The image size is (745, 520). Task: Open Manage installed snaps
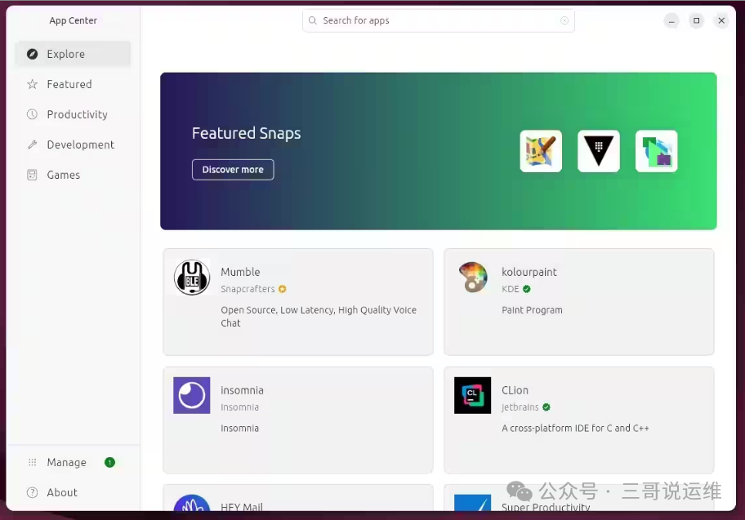tap(73, 463)
